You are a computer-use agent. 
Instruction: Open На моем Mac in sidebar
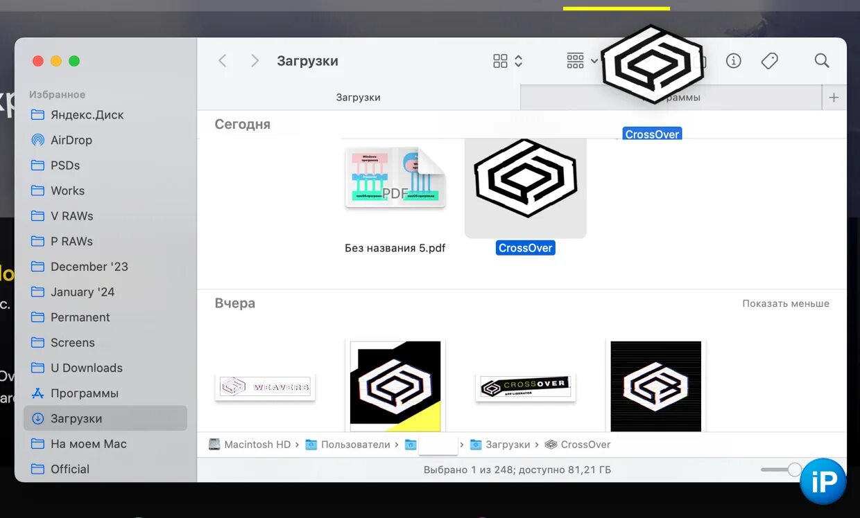tap(105, 444)
